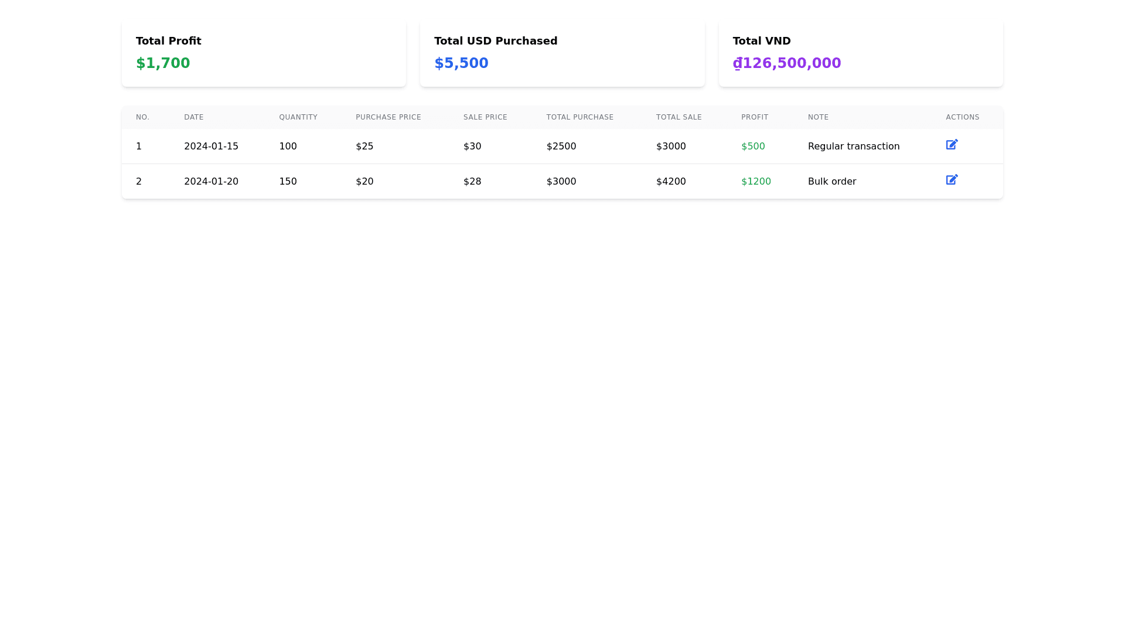Click the Total VND card
The width and height of the screenshot is (1125, 633).
coord(860,53)
